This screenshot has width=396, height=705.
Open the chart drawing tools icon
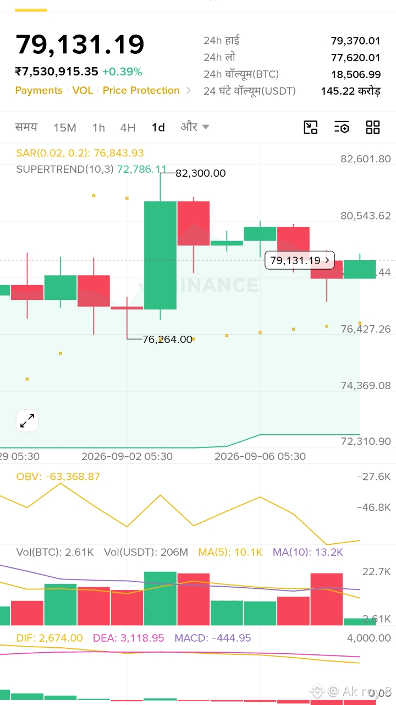pyautogui.click(x=311, y=127)
